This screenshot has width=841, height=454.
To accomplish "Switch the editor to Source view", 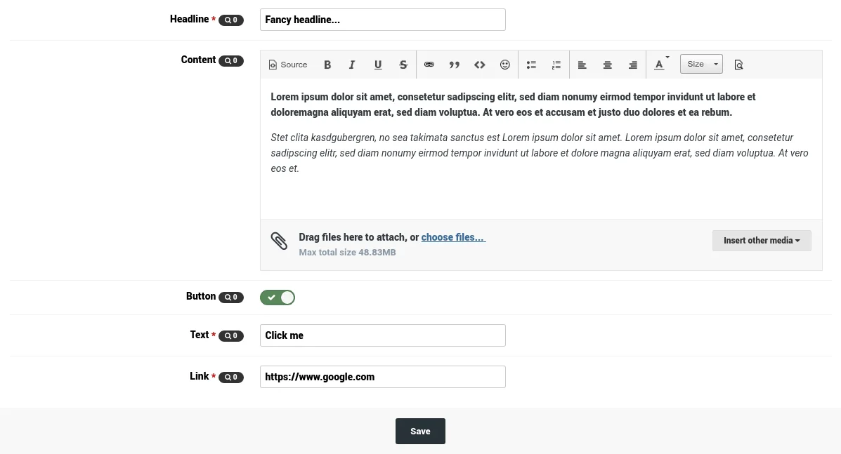I will click(x=288, y=65).
